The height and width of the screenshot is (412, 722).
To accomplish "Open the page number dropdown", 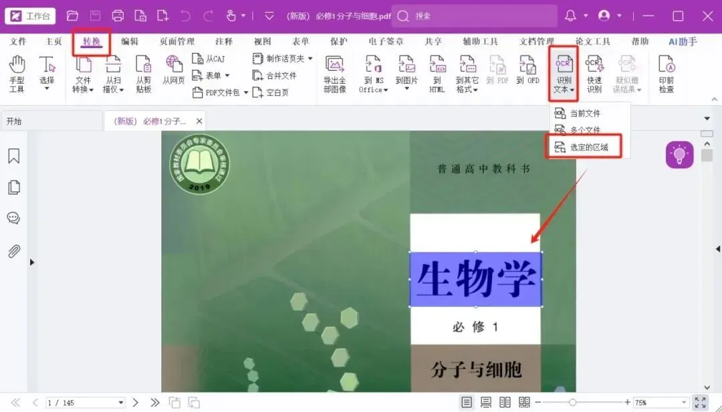I will pyautogui.click(x=120, y=403).
